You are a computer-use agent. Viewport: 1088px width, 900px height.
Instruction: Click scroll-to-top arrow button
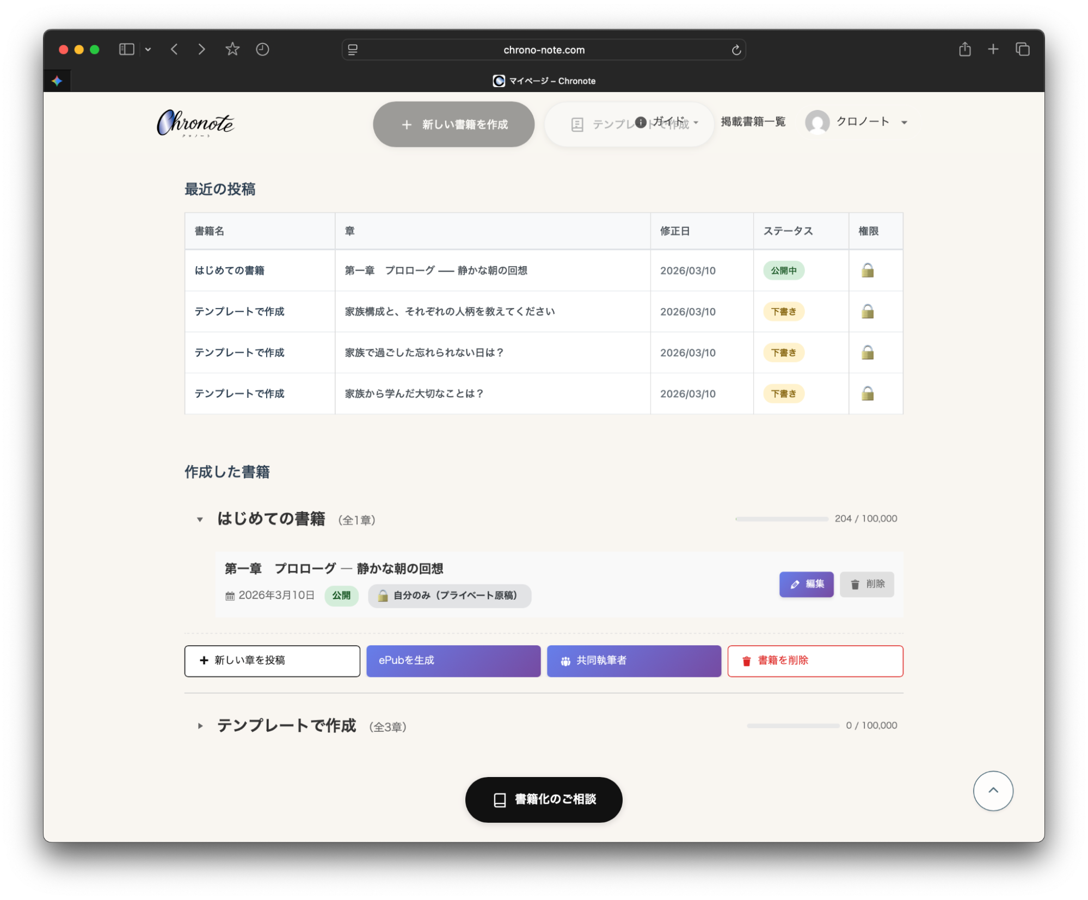[x=993, y=791]
